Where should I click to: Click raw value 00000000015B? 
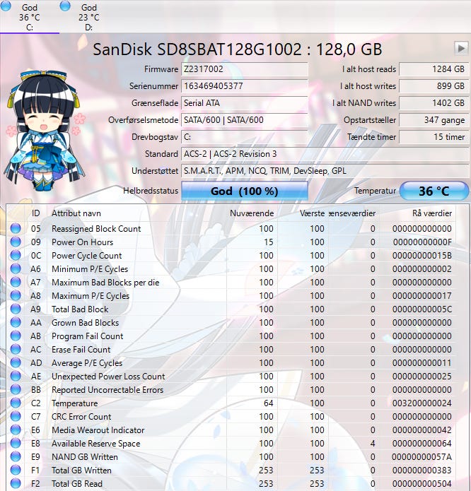pos(421,256)
